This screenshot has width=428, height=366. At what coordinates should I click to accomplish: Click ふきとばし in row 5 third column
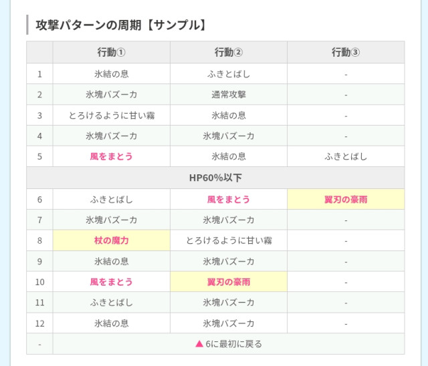point(346,156)
